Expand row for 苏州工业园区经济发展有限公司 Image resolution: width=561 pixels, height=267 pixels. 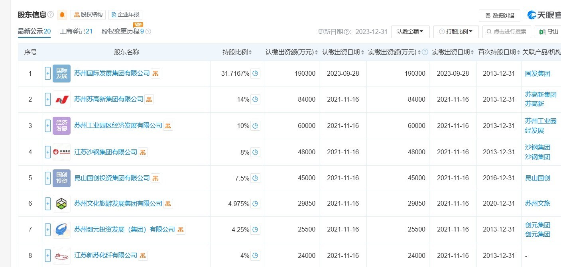(48, 126)
